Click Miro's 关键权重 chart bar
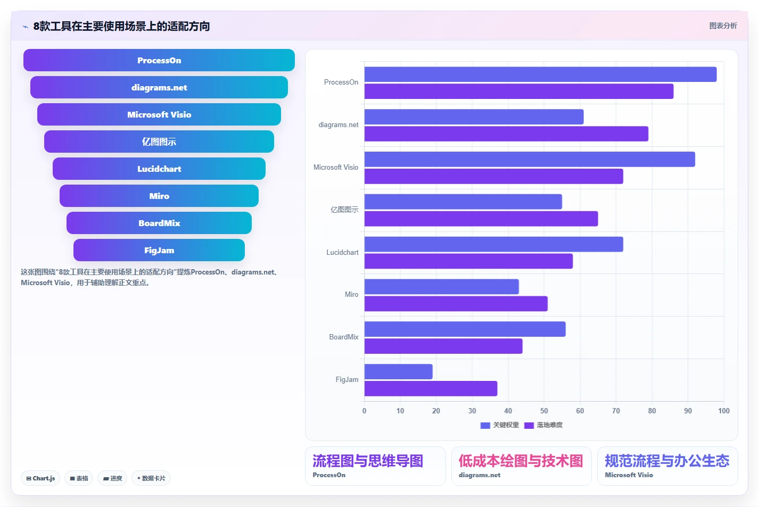The image size is (759, 507). [441, 287]
